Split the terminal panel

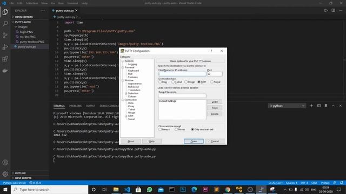319,106
